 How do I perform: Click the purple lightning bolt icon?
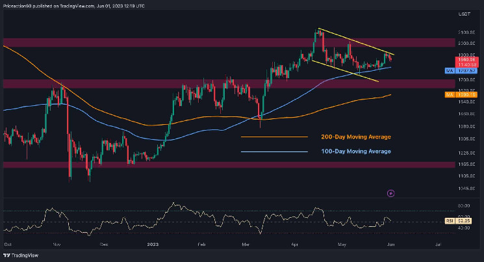pyautogui.click(x=391, y=193)
